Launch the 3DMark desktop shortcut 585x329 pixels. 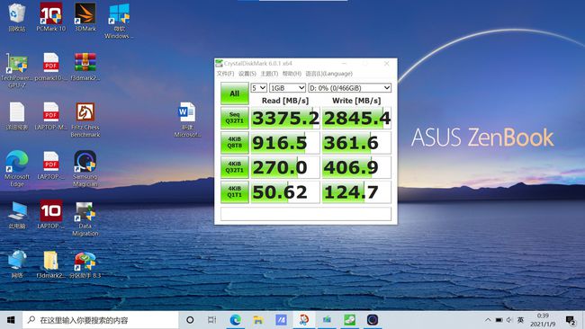[x=85, y=17]
